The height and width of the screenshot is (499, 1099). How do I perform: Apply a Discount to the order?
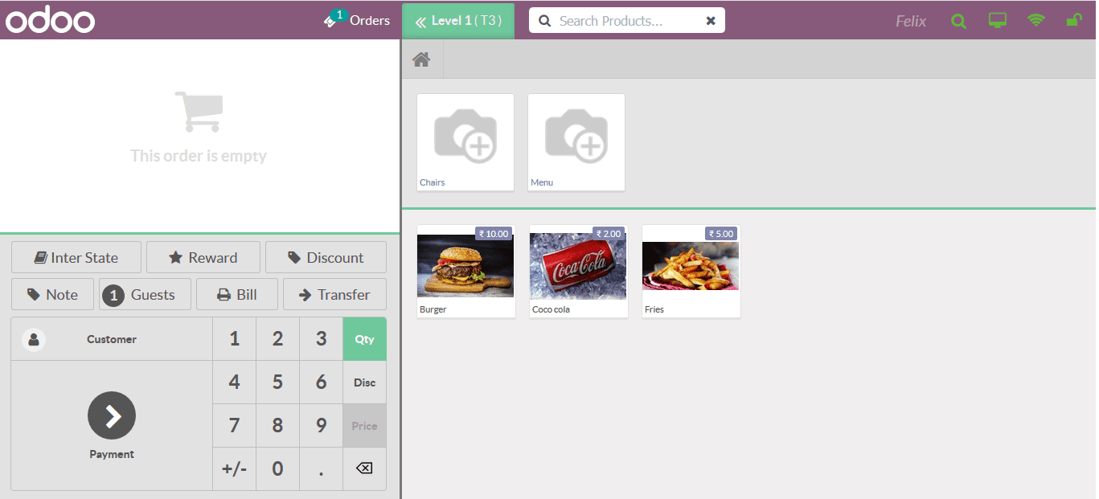(x=326, y=257)
